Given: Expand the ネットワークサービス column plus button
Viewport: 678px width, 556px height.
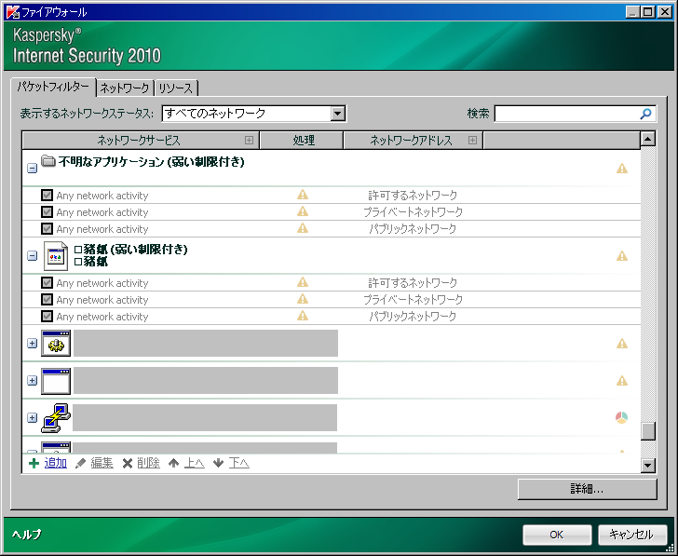Looking at the screenshot, I should coord(249,140).
